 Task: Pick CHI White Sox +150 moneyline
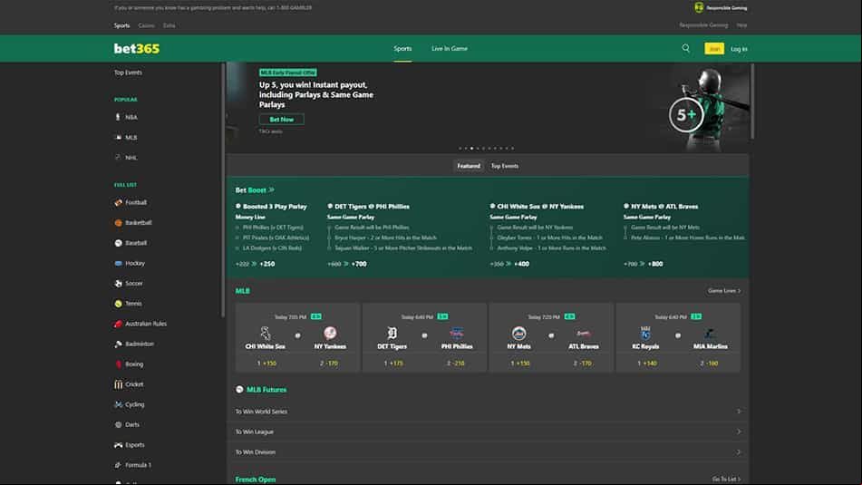pos(266,364)
